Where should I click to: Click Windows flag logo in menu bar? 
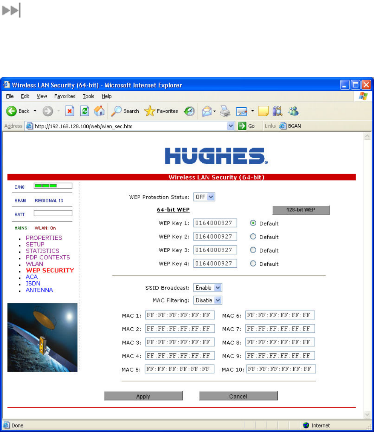point(363,96)
